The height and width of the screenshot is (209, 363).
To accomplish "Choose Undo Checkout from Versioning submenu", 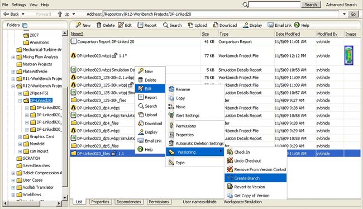I will 256,161.
